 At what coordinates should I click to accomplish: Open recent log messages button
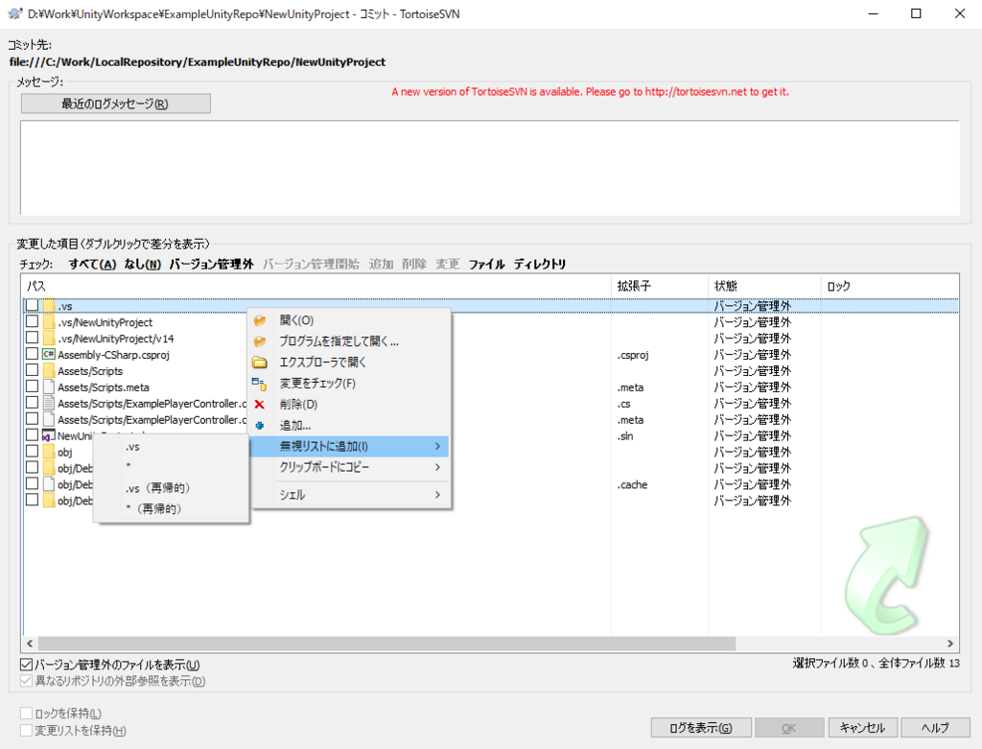point(116,104)
